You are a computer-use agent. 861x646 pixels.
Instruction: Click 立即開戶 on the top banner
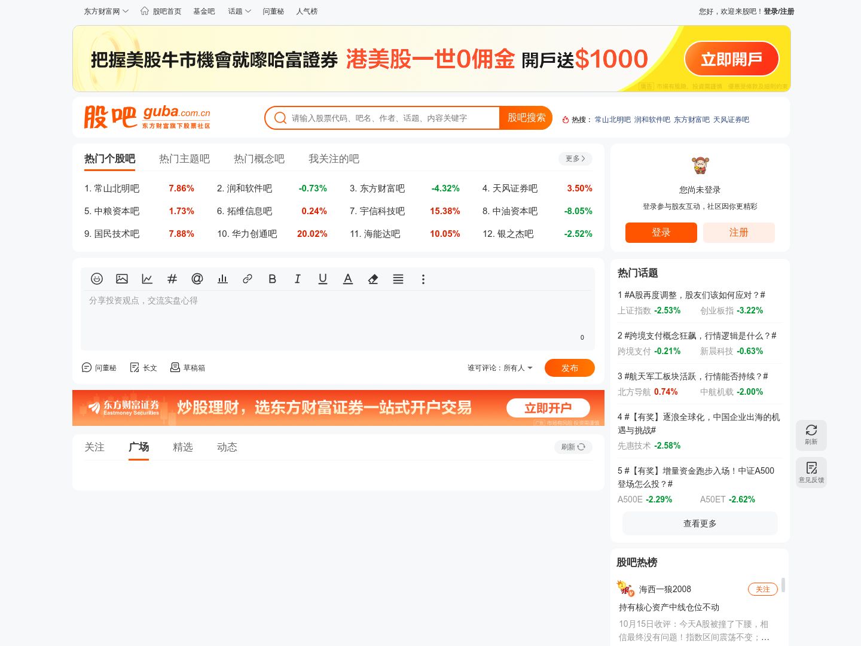point(731,59)
